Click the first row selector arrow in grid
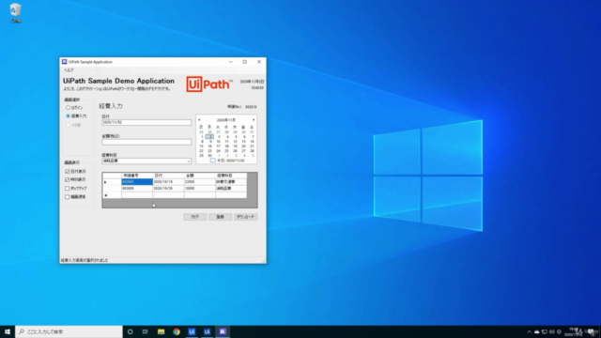Viewport: 601px width, 338px height. (x=112, y=182)
